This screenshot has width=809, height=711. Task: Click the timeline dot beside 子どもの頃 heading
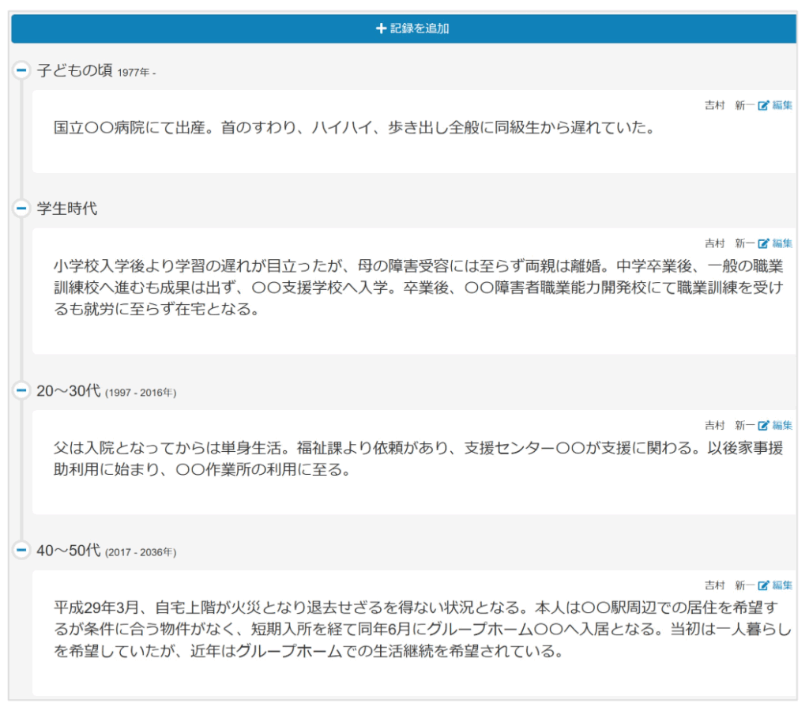click(22, 70)
